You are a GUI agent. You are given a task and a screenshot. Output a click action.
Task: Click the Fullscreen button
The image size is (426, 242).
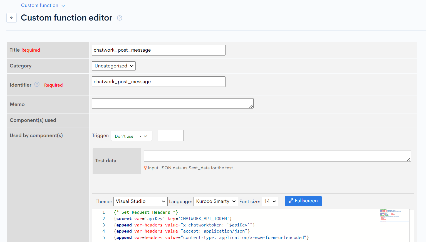point(303,201)
